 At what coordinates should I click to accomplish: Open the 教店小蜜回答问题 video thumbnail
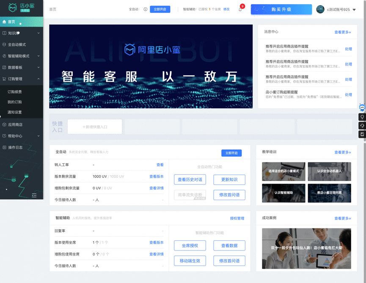[x=329, y=193]
